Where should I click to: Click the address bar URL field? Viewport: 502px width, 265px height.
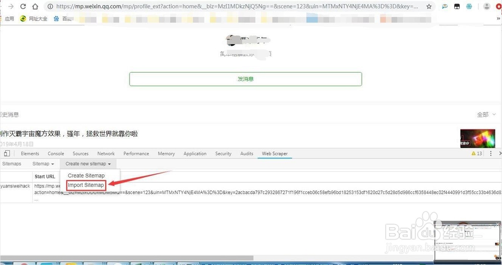pyautogui.click(x=237, y=7)
